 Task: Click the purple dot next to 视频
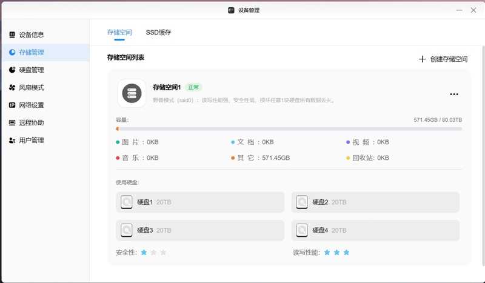348,142
